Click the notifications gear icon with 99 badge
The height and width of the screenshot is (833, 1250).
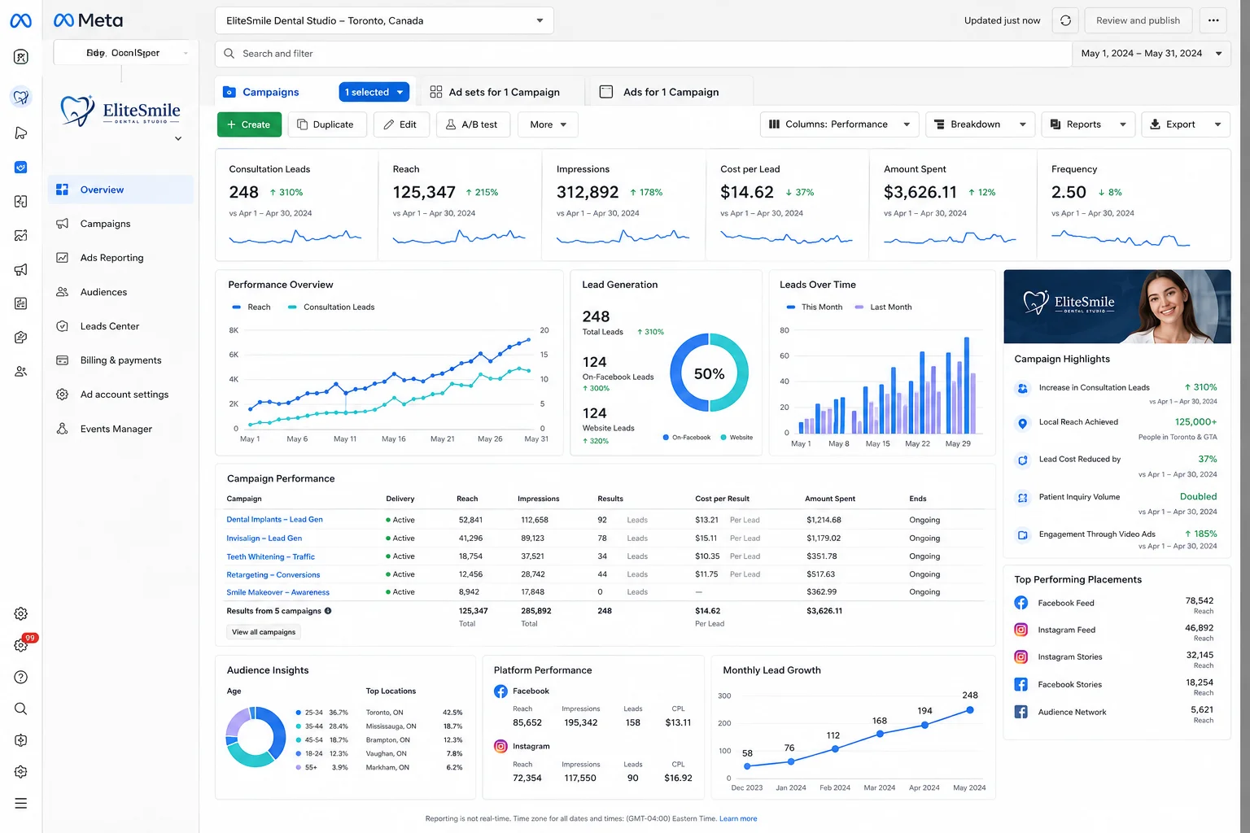(x=22, y=644)
